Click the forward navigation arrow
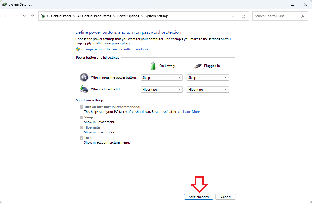The width and height of the screenshot is (312, 203). coord(16,16)
